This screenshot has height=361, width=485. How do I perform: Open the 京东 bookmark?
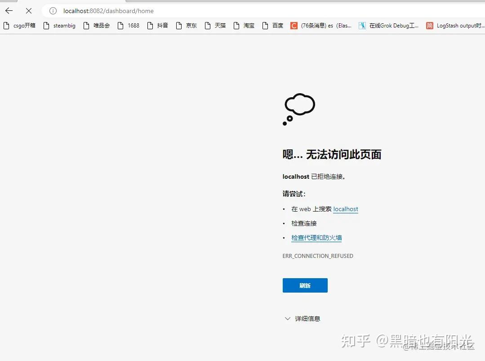tap(190, 26)
